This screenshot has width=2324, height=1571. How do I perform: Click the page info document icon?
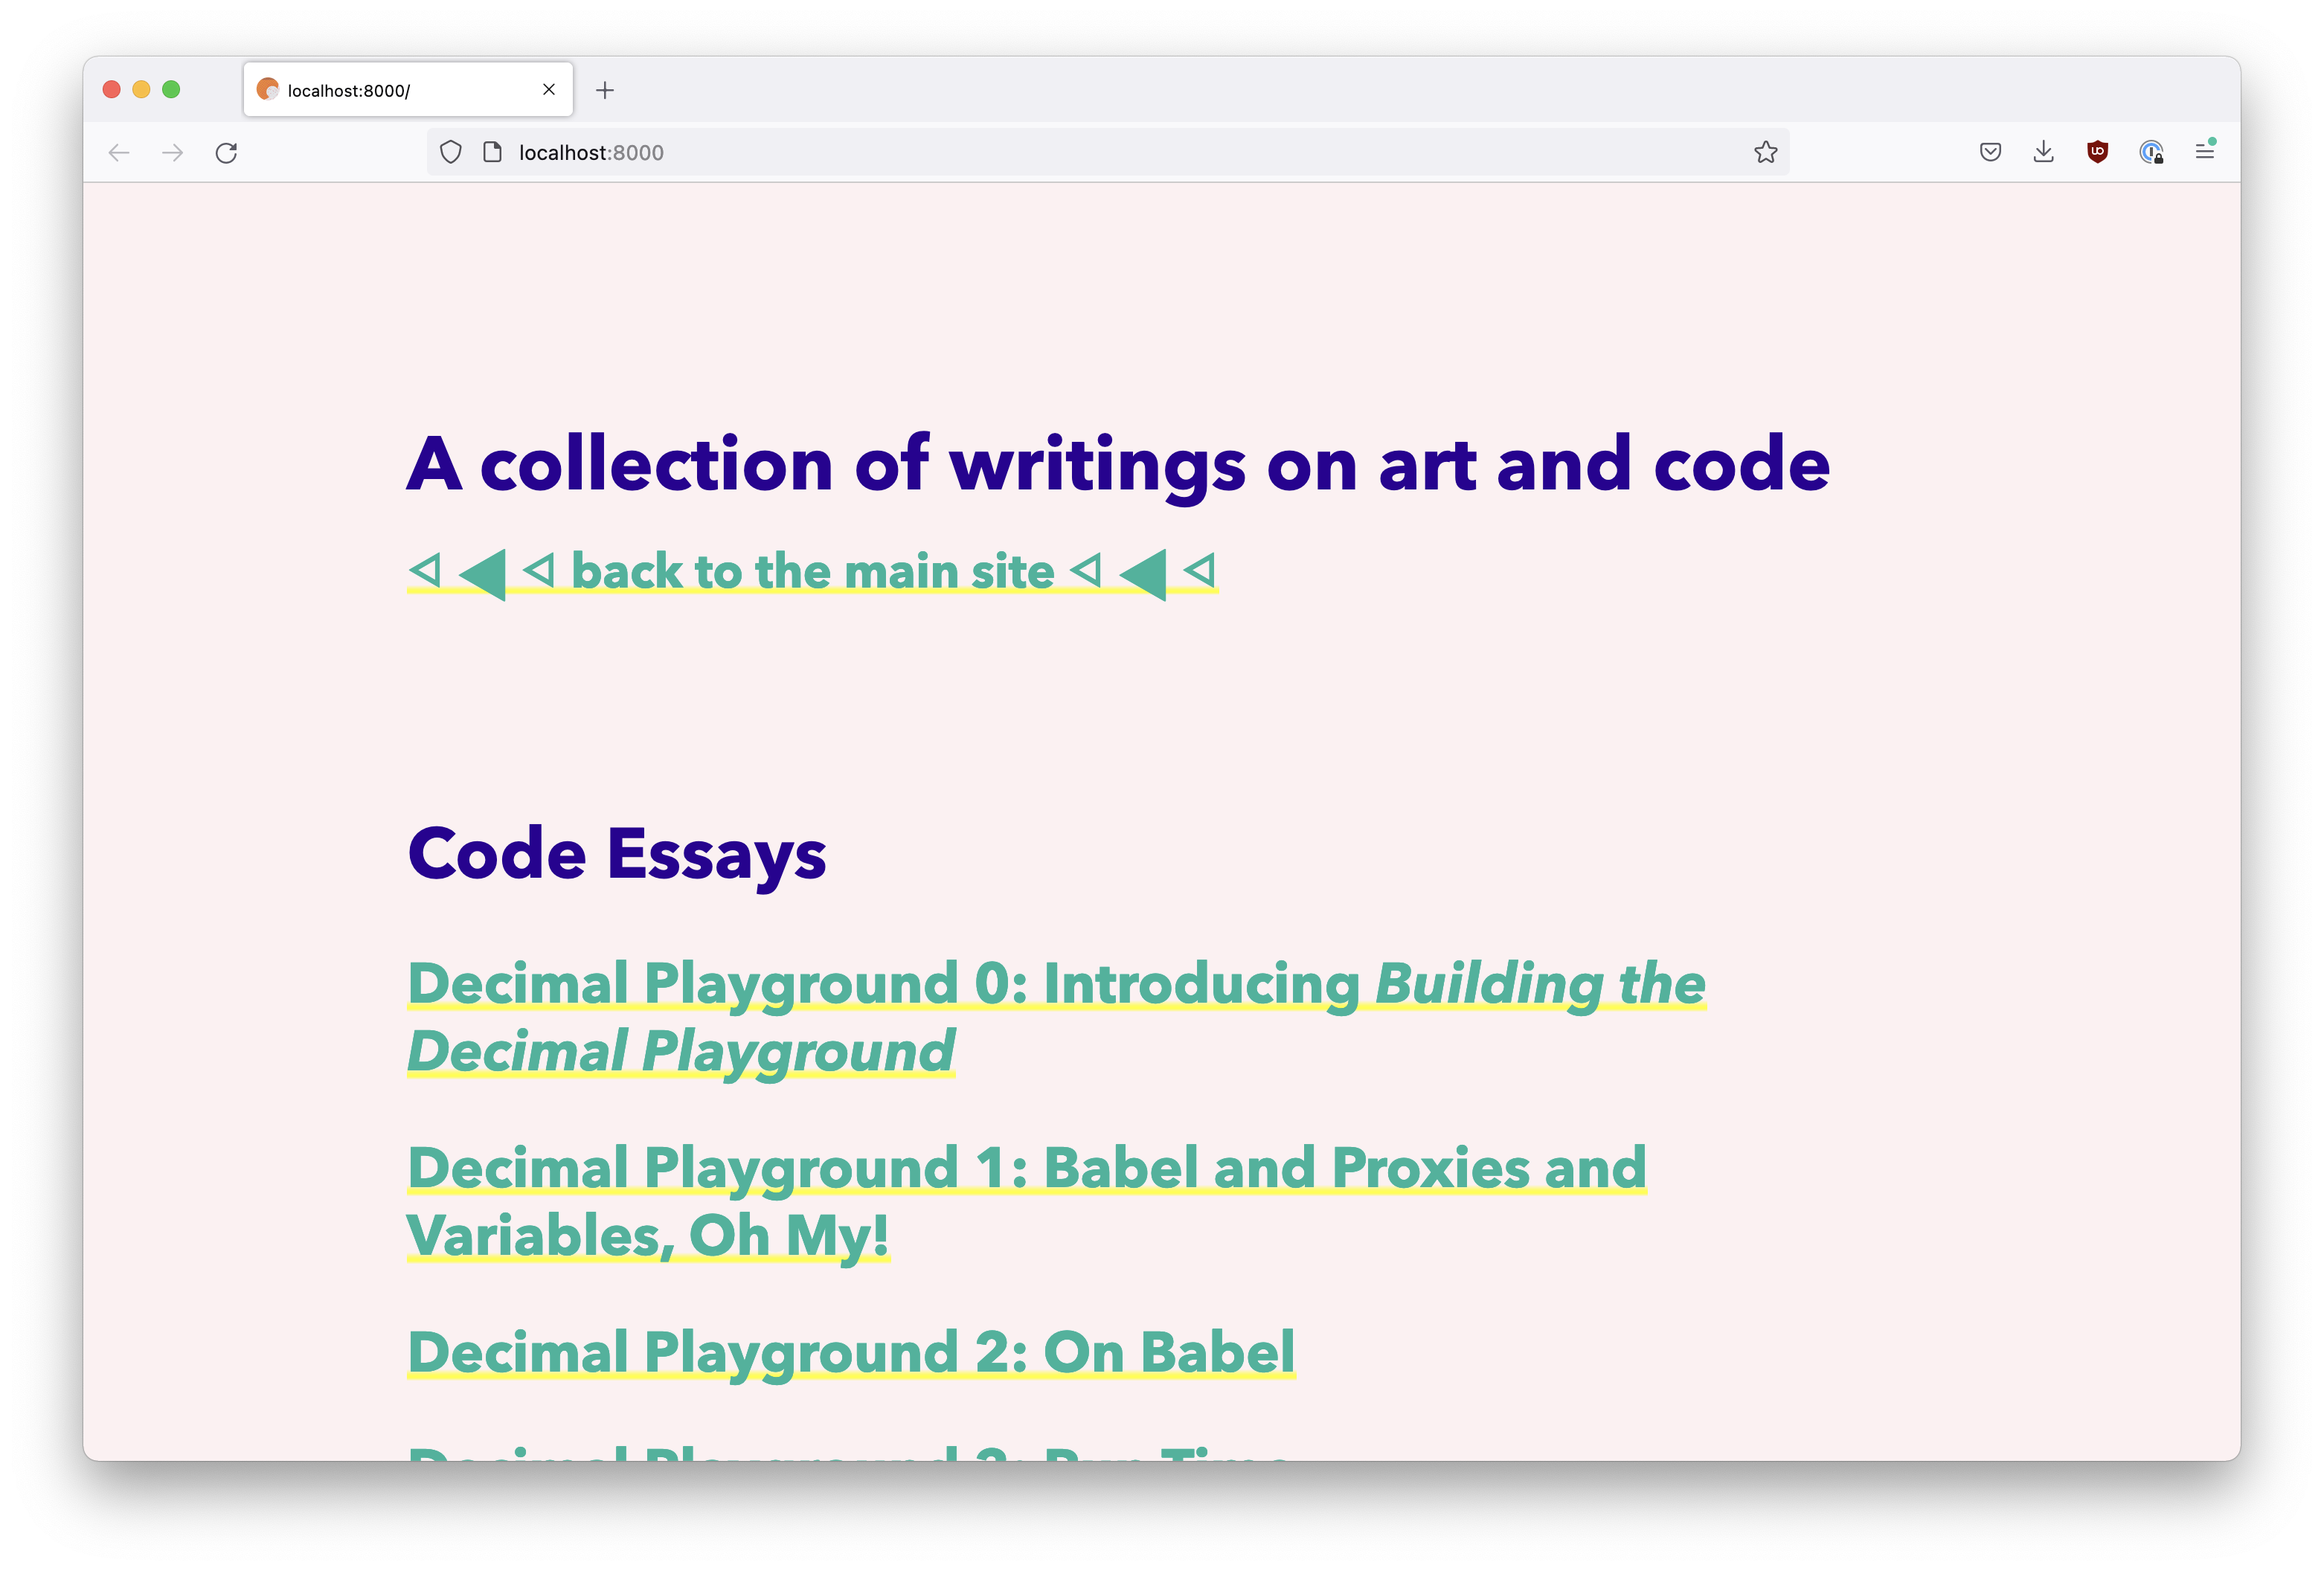point(492,152)
